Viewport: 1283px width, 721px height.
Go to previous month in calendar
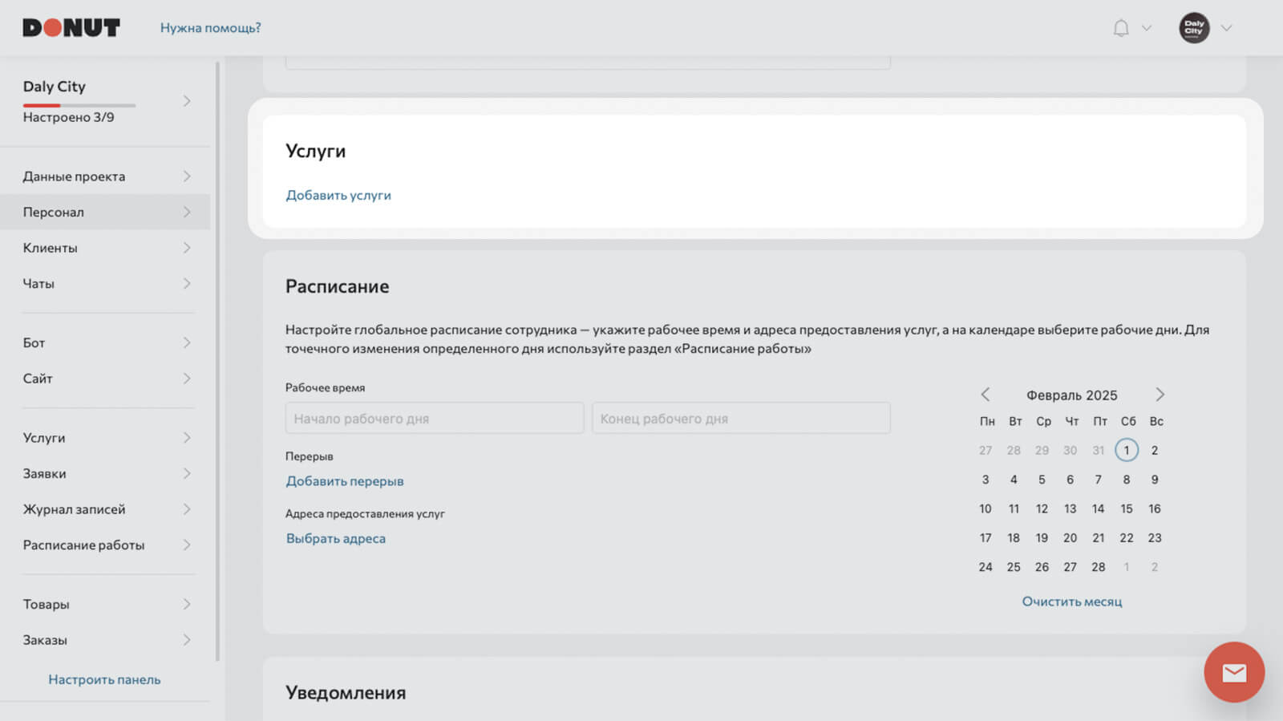(986, 395)
